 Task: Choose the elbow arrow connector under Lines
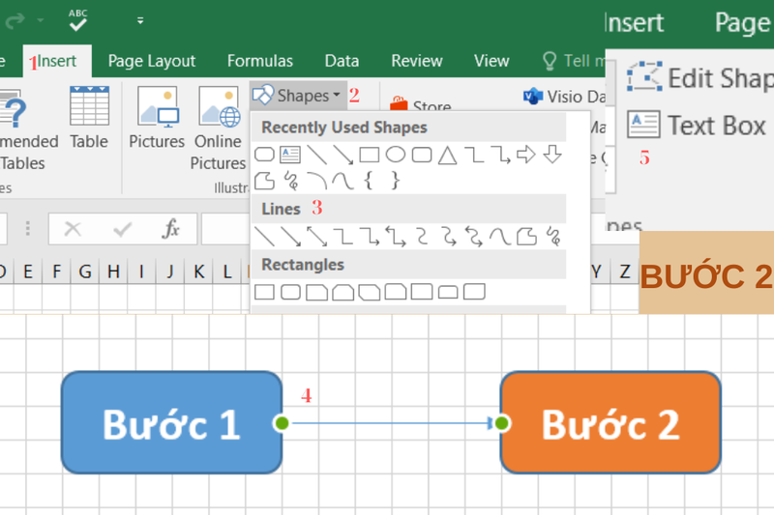tap(370, 237)
